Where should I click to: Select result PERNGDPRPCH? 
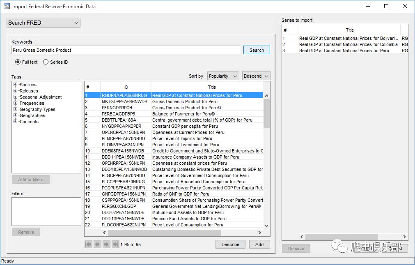point(174,108)
